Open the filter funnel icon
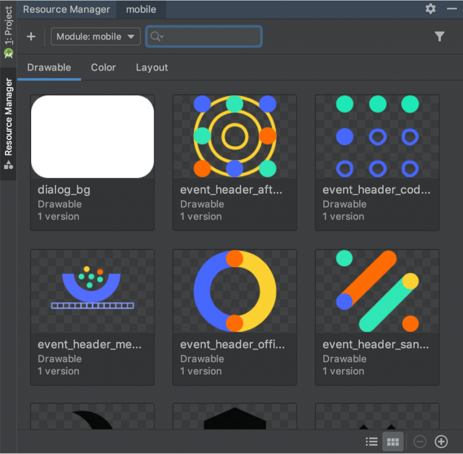This screenshot has width=463, height=454. 439,36
